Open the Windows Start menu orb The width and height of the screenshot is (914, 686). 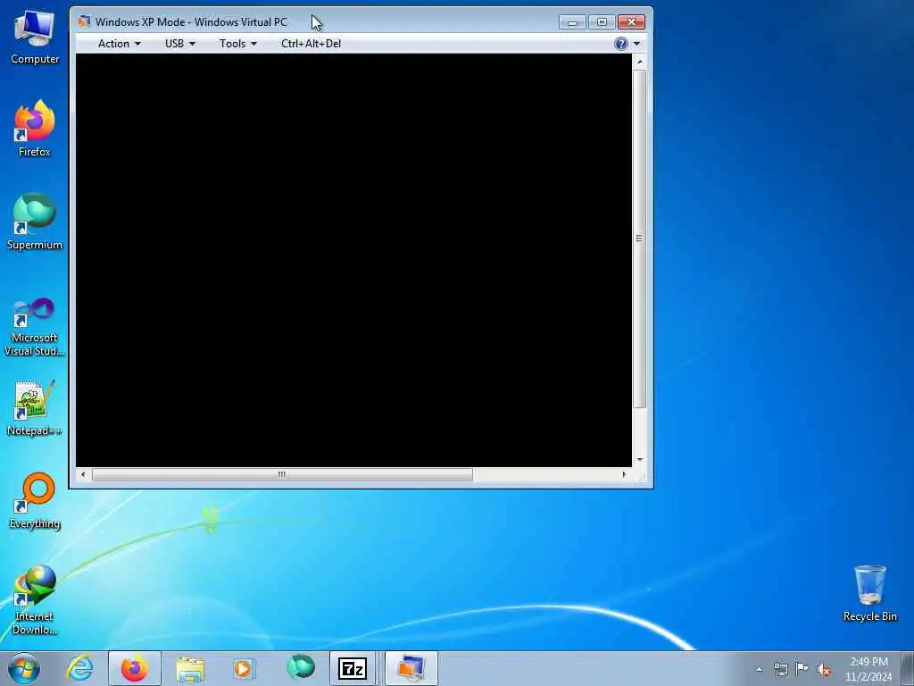24,668
